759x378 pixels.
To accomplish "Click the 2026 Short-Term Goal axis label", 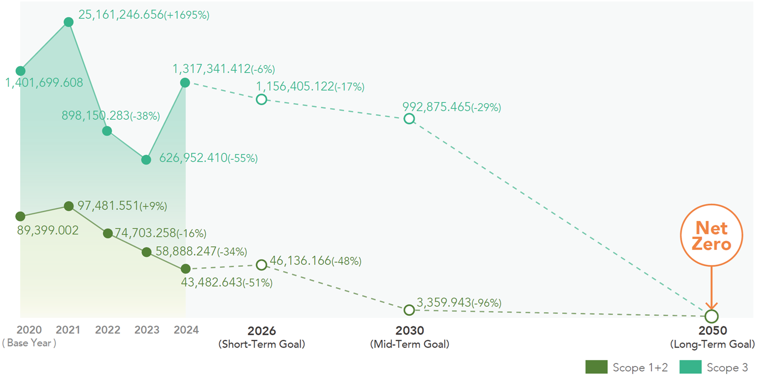I will click(262, 338).
